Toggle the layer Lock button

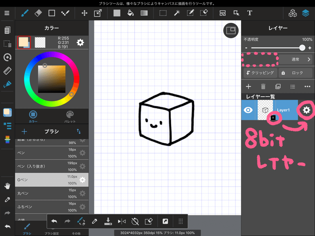tap(295, 73)
